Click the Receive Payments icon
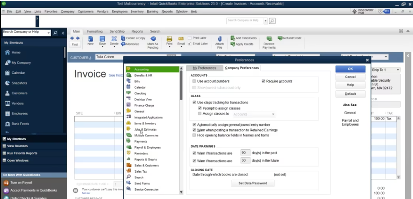The height and width of the screenshot is (199, 413). tap(269, 39)
